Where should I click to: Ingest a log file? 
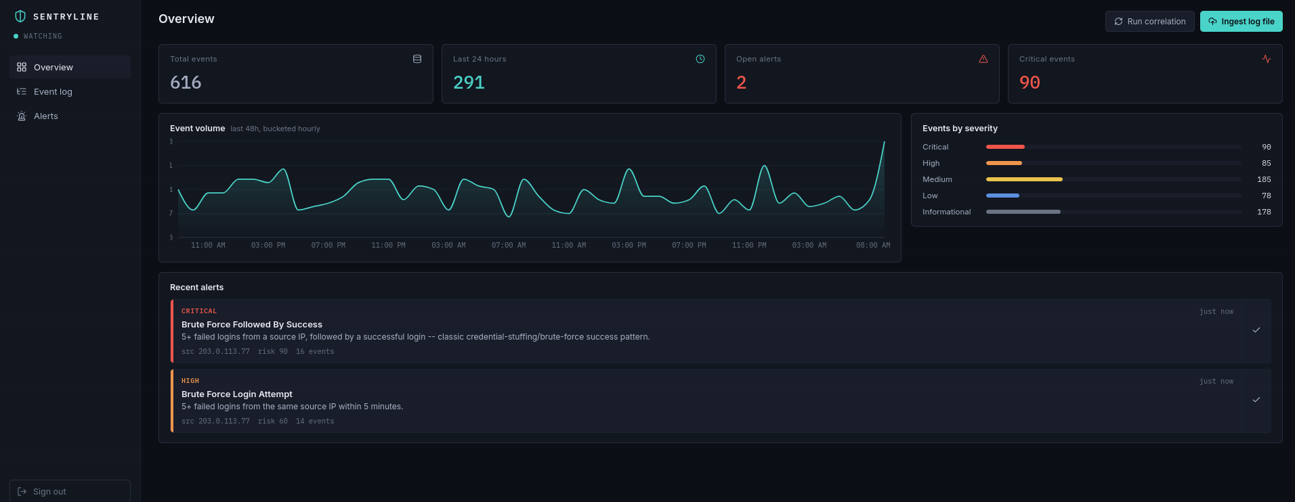coord(1241,21)
